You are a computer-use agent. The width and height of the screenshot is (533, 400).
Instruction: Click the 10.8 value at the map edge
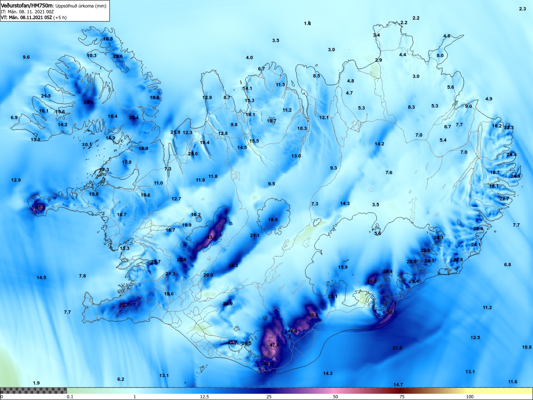527,347
